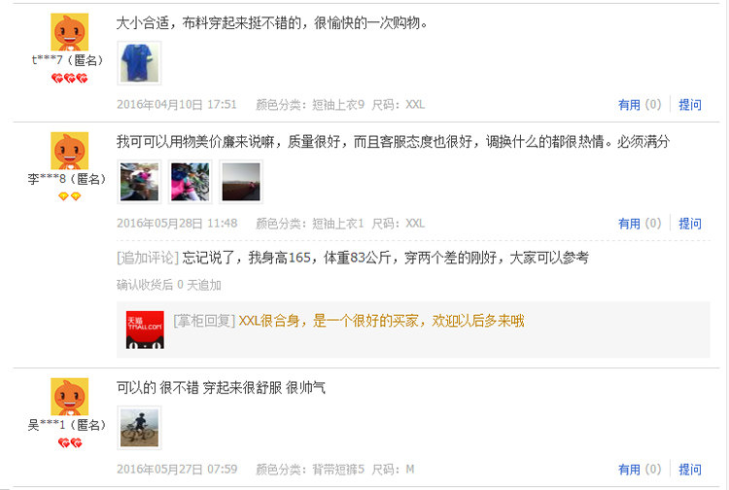Click 提问 on t***7's review
The height and width of the screenshot is (490, 729).
[690, 105]
